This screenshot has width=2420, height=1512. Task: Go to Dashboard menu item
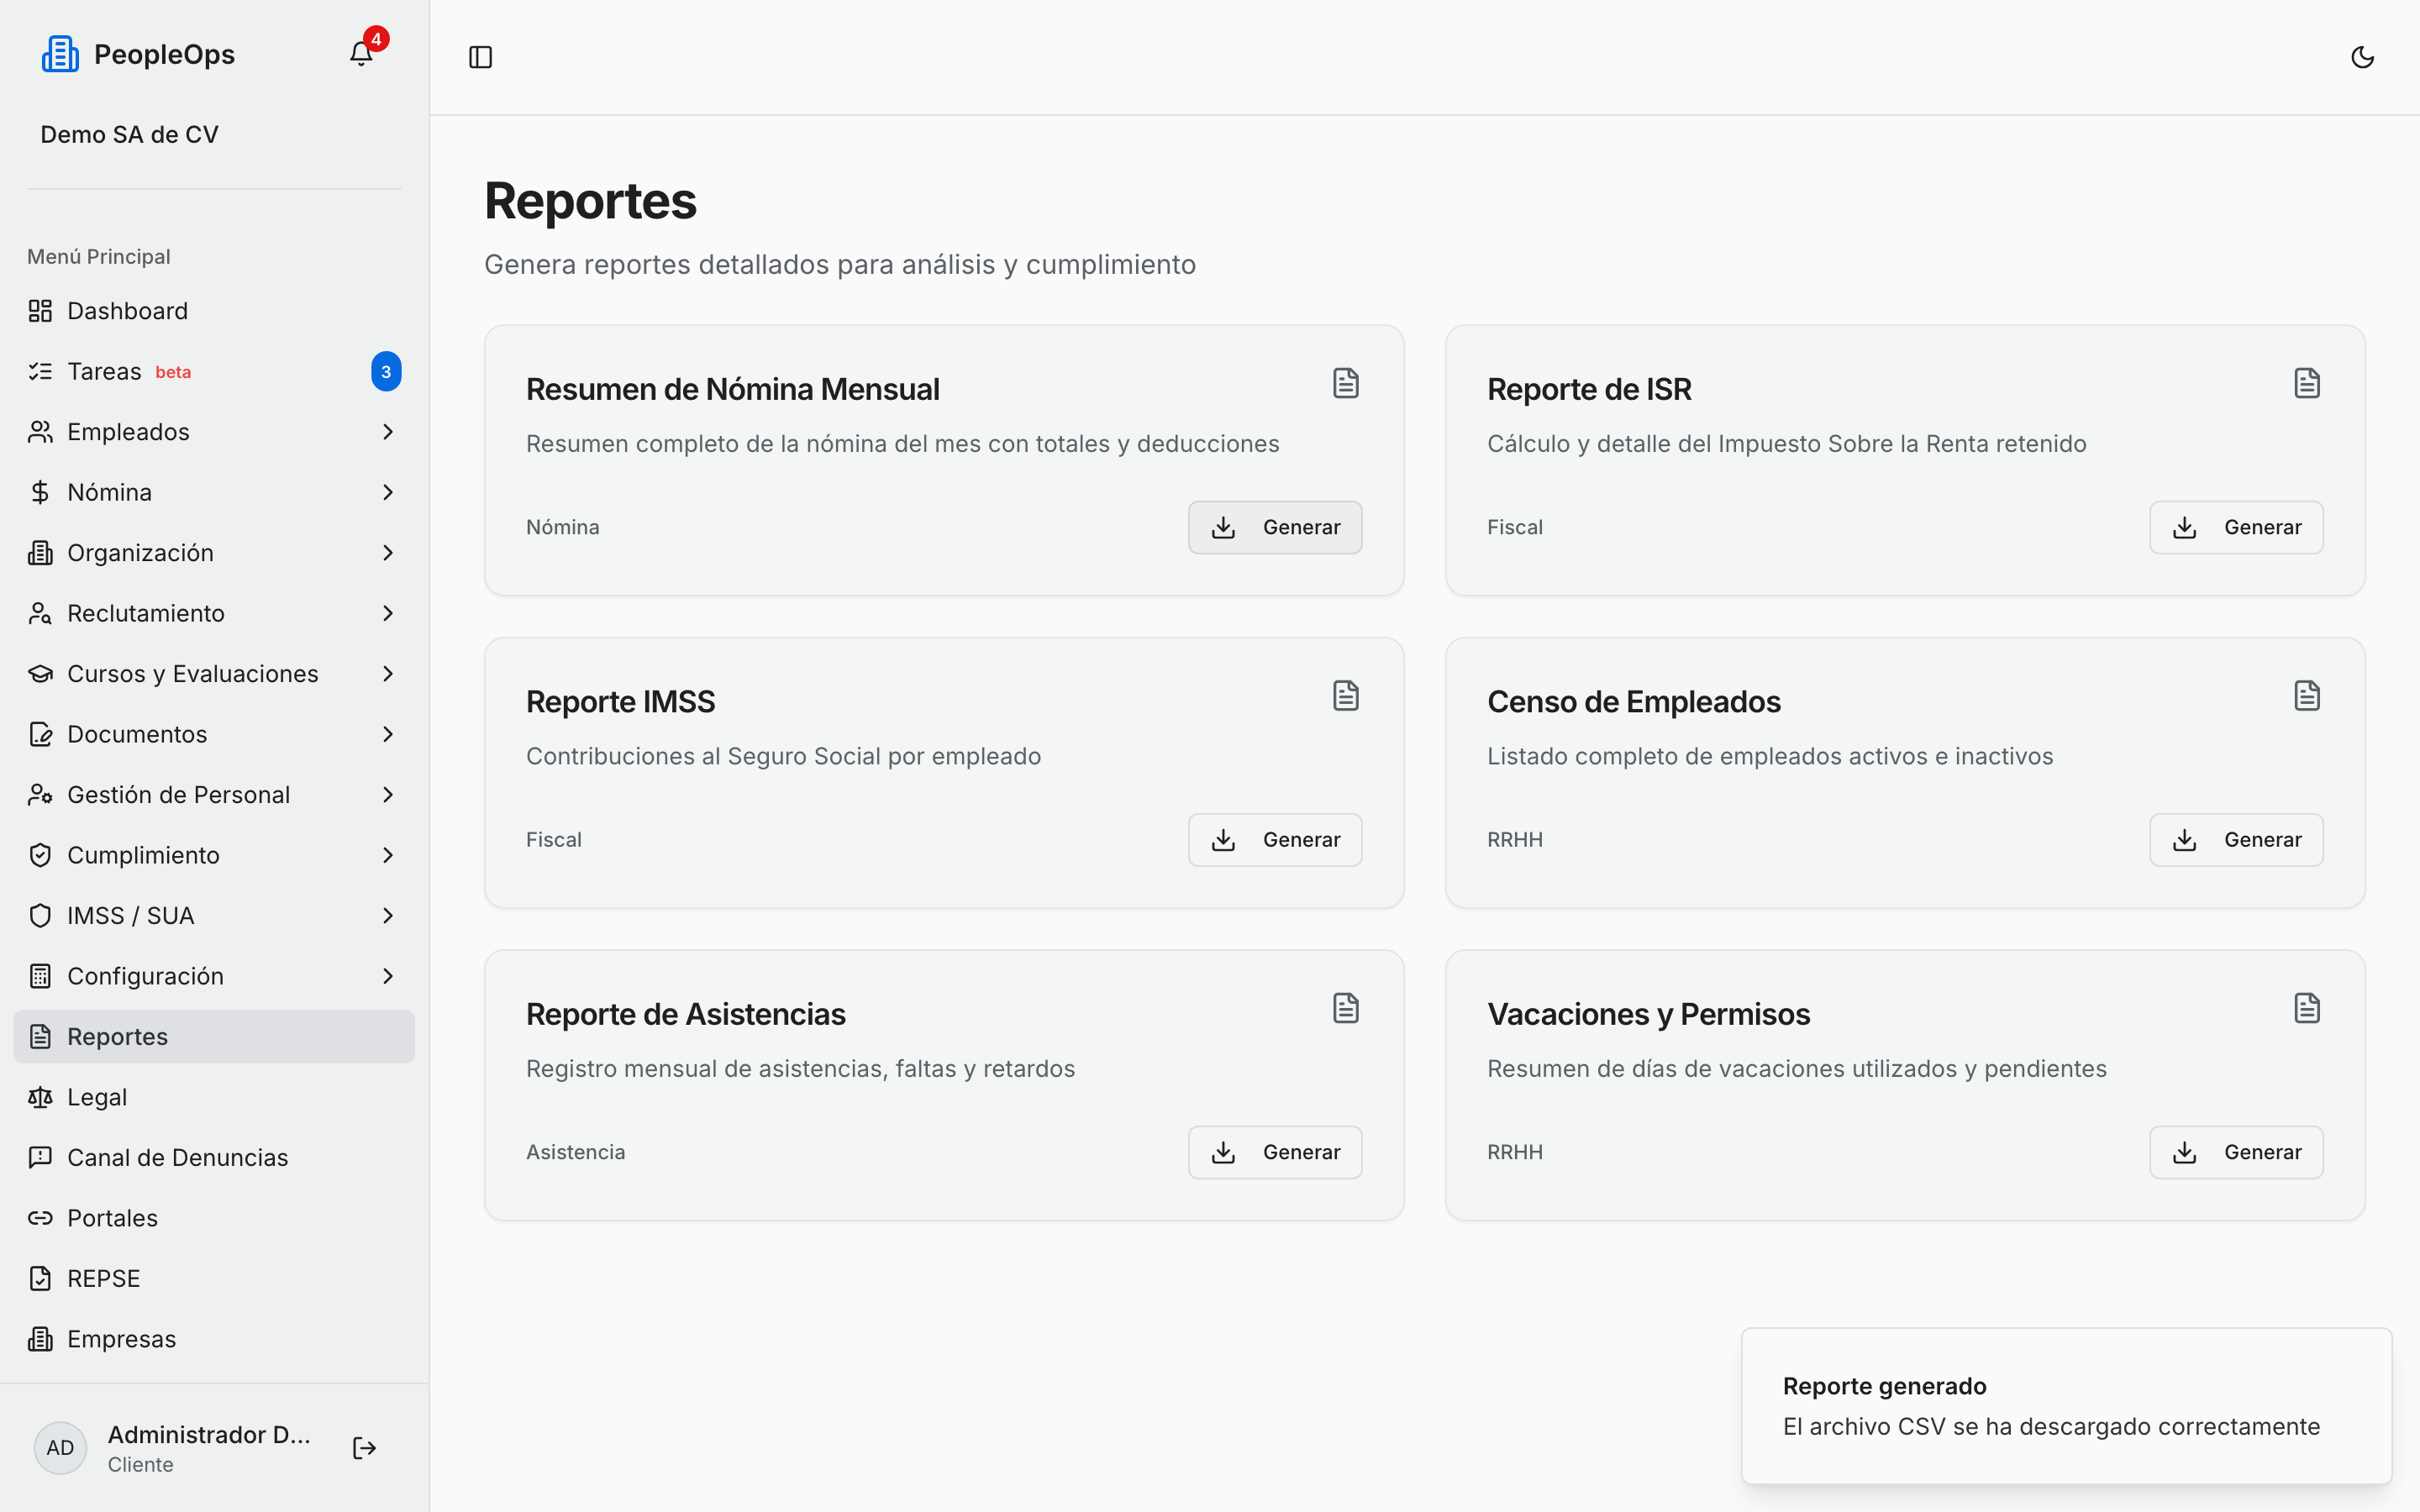tap(214, 311)
